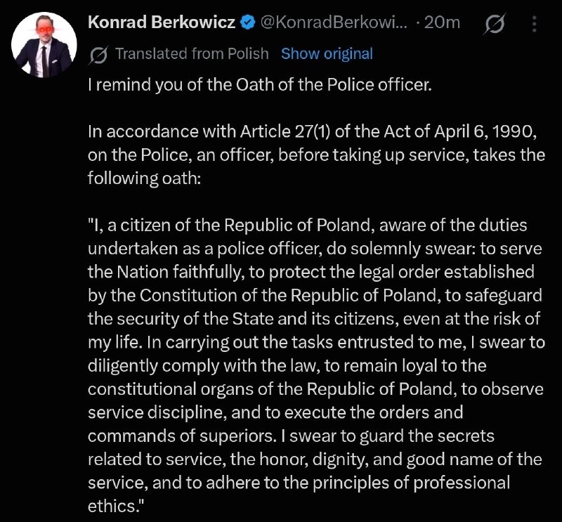Open the 20m post timestamp
The width and height of the screenshot is (562, 522).
(442, 22)
